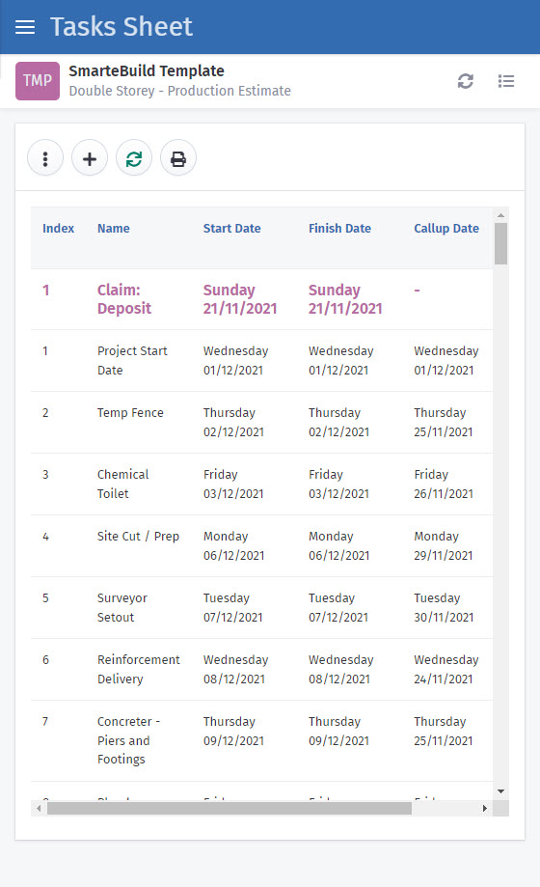Sort by Index column header
Image resolution: width=540 pixels, height=887 pixels.
tap(58, 229)
